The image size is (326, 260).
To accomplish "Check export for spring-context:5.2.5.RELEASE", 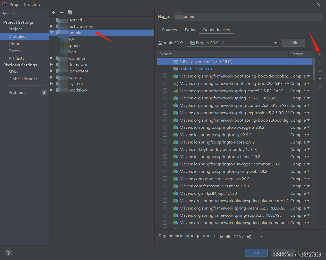I will pyautogui.click(x=165, y=105).
